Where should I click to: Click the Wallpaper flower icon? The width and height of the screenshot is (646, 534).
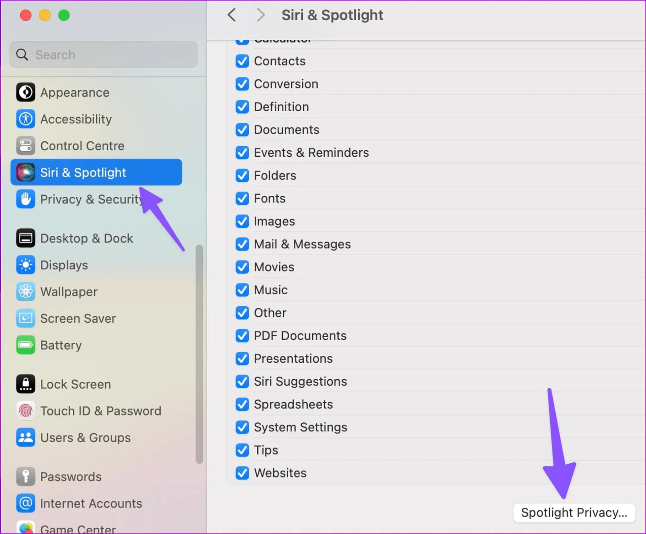[26, 292]
